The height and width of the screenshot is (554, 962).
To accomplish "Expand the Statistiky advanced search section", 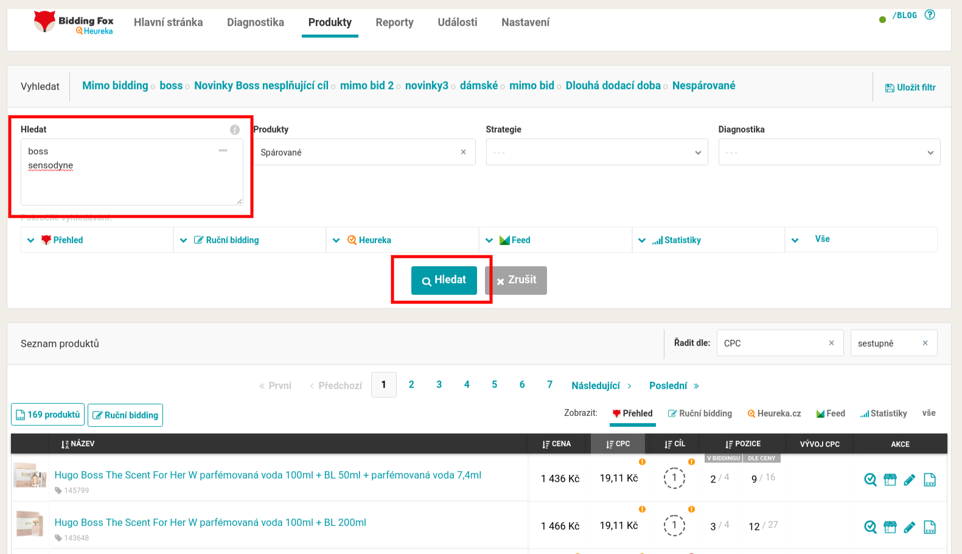I will point(708,240).
